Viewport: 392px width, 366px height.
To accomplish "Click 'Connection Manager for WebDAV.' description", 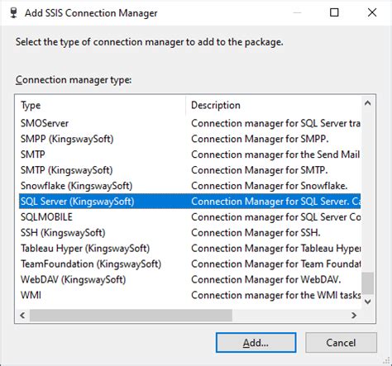I will [x=266, y=280].
